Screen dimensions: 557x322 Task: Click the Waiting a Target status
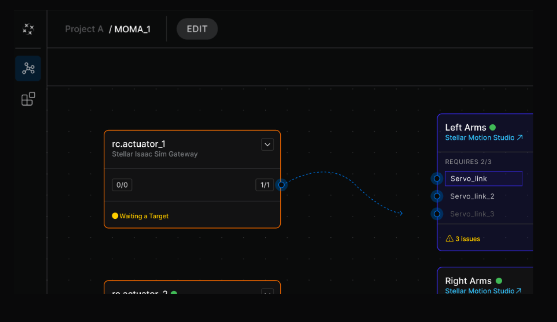(x=140, y=216)
